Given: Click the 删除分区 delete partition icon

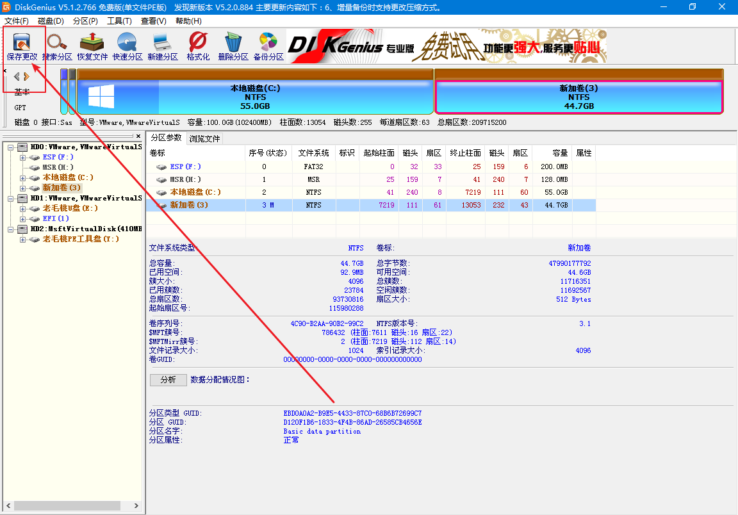Looking at the screenshot, I should 233,46.
